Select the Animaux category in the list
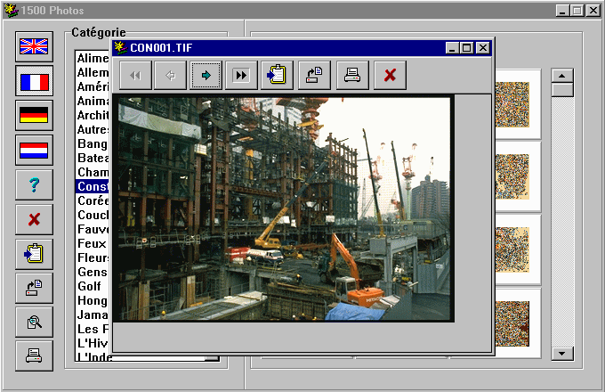605x392 pixels. click(93, 101)
